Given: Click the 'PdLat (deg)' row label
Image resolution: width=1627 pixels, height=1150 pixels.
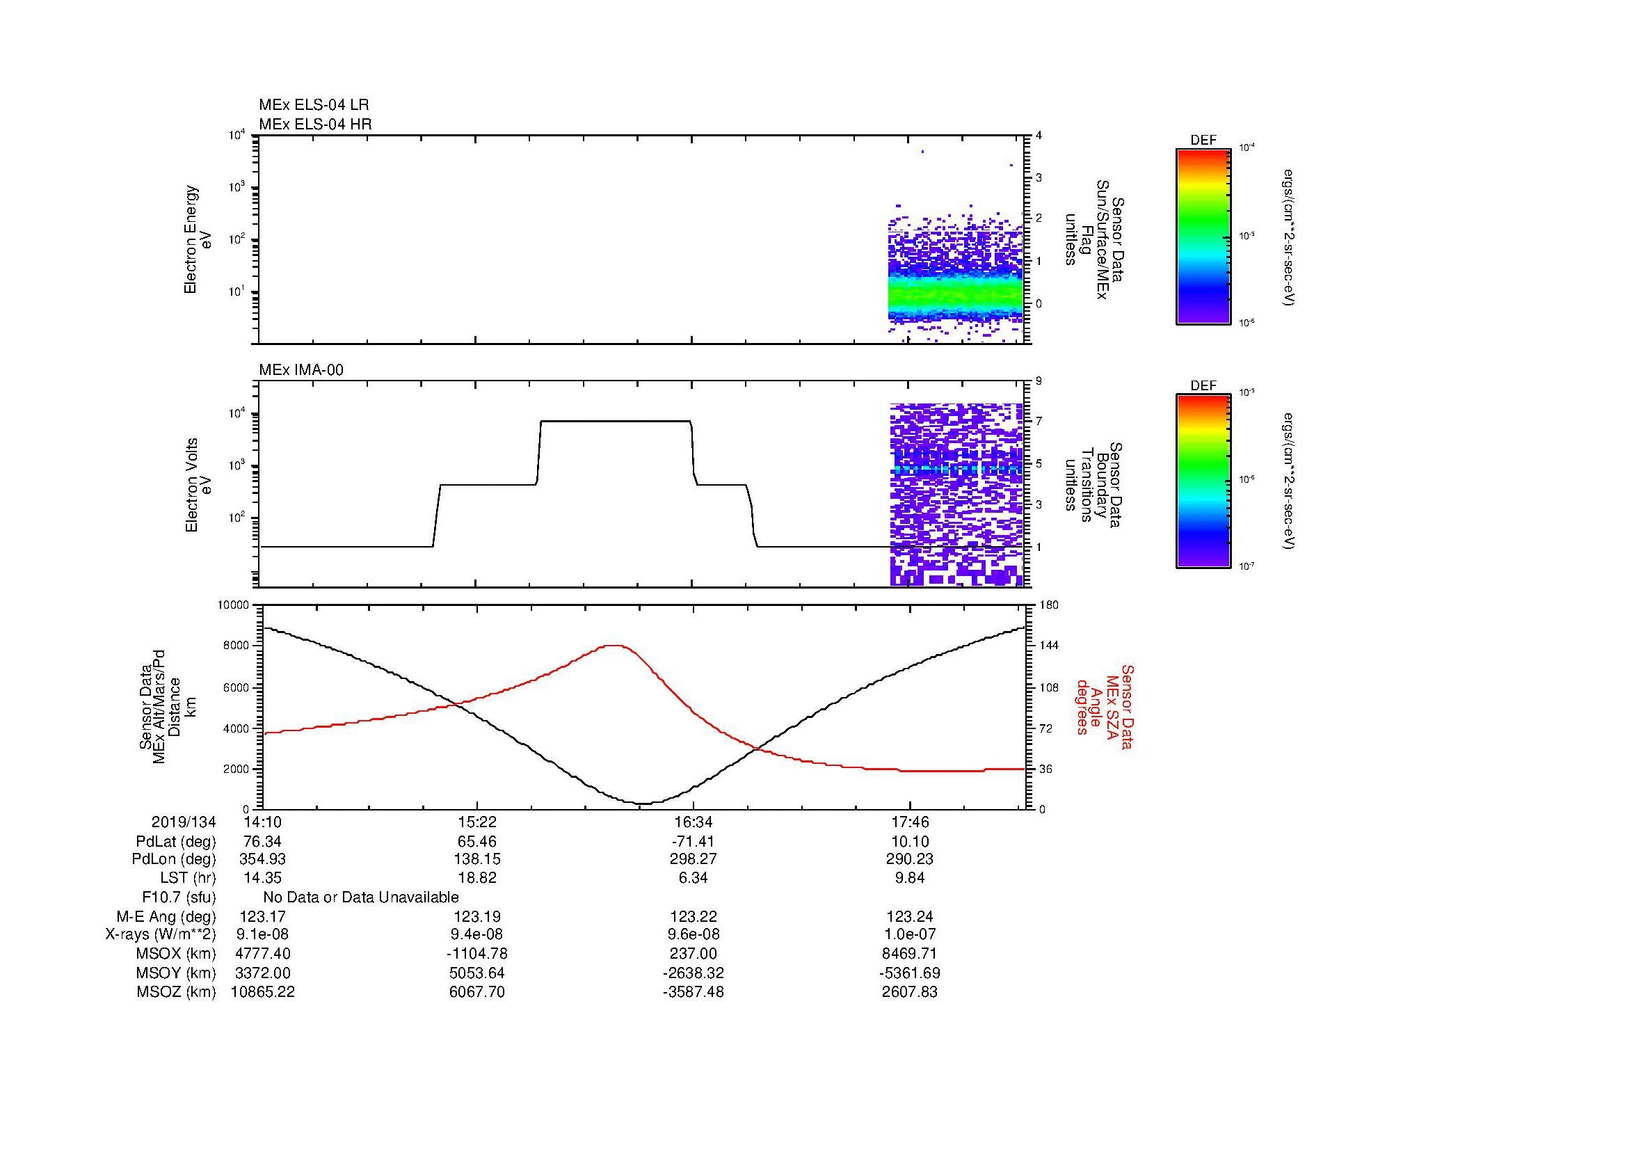Looking at the screenshot, I should [x=176, y=842].
